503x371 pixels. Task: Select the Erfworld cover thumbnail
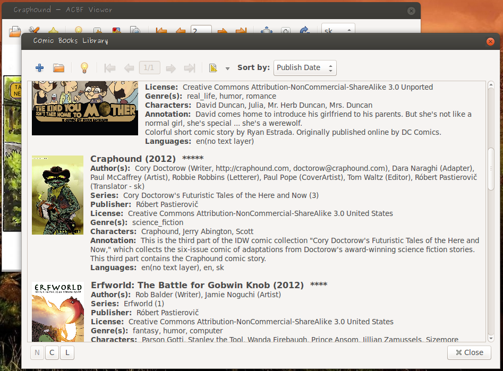58,312
